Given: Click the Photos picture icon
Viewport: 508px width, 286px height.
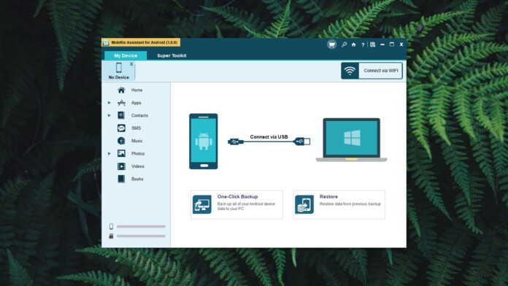Looking at the screenshot, I should (121, 153).
